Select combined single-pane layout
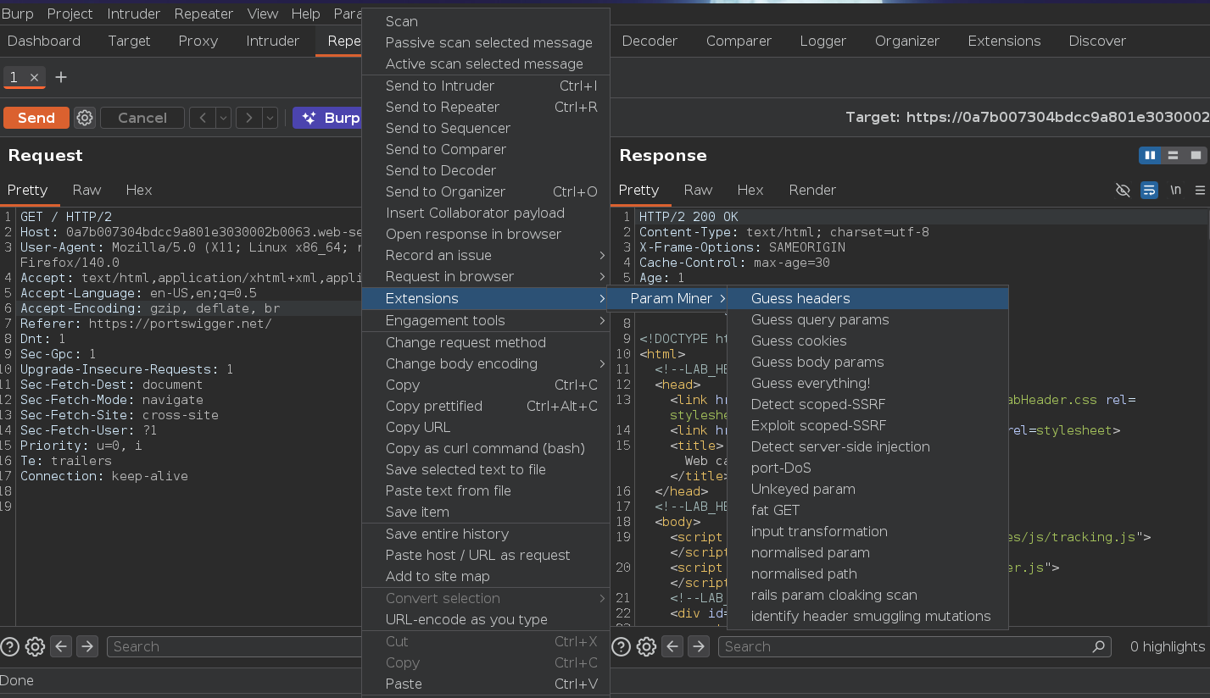Screen dimensions: 1210x698 click(x=1196, y=155)
